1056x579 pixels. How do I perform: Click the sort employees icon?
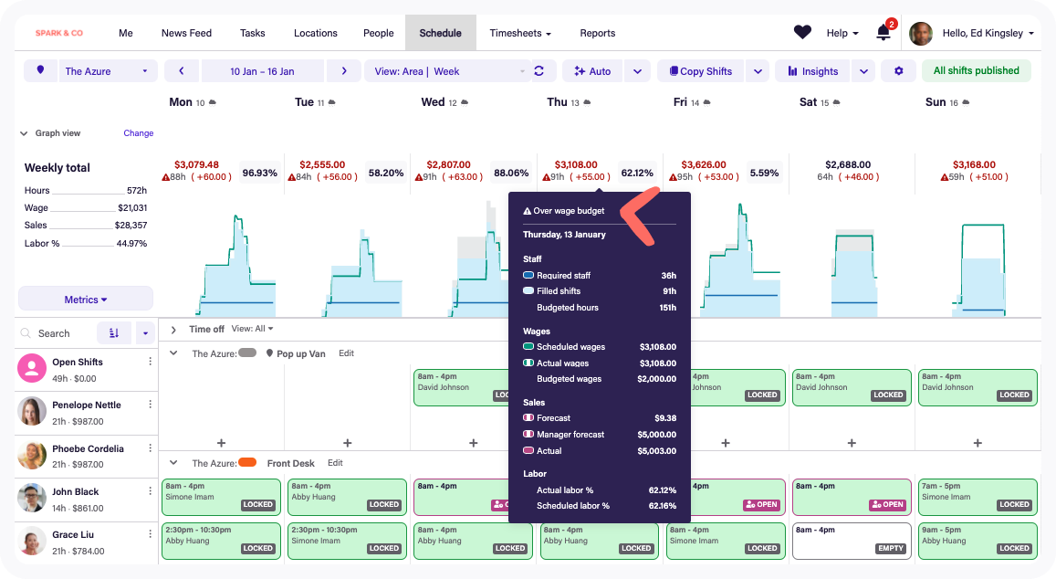(114, 333)
